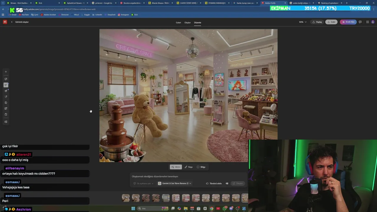Screen dimensions: 377x212
Task: Open Microsoft Store from the taskbar
Action: 199,208
